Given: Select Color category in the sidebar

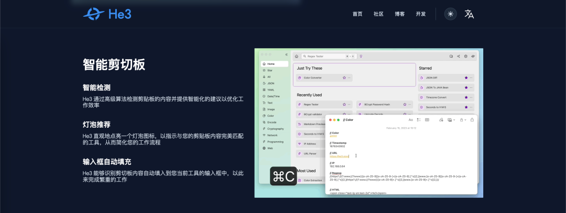Looking at the screenshot, I should (x=274, y=116).
